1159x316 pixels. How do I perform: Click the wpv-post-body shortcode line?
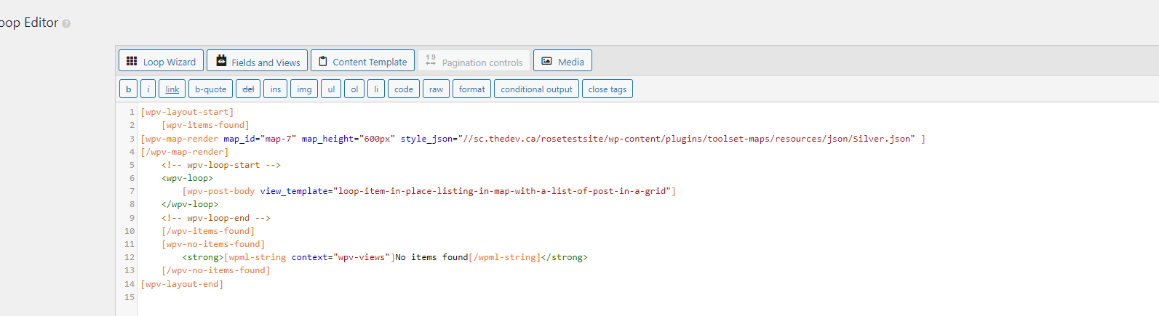[x=429, y=191]
